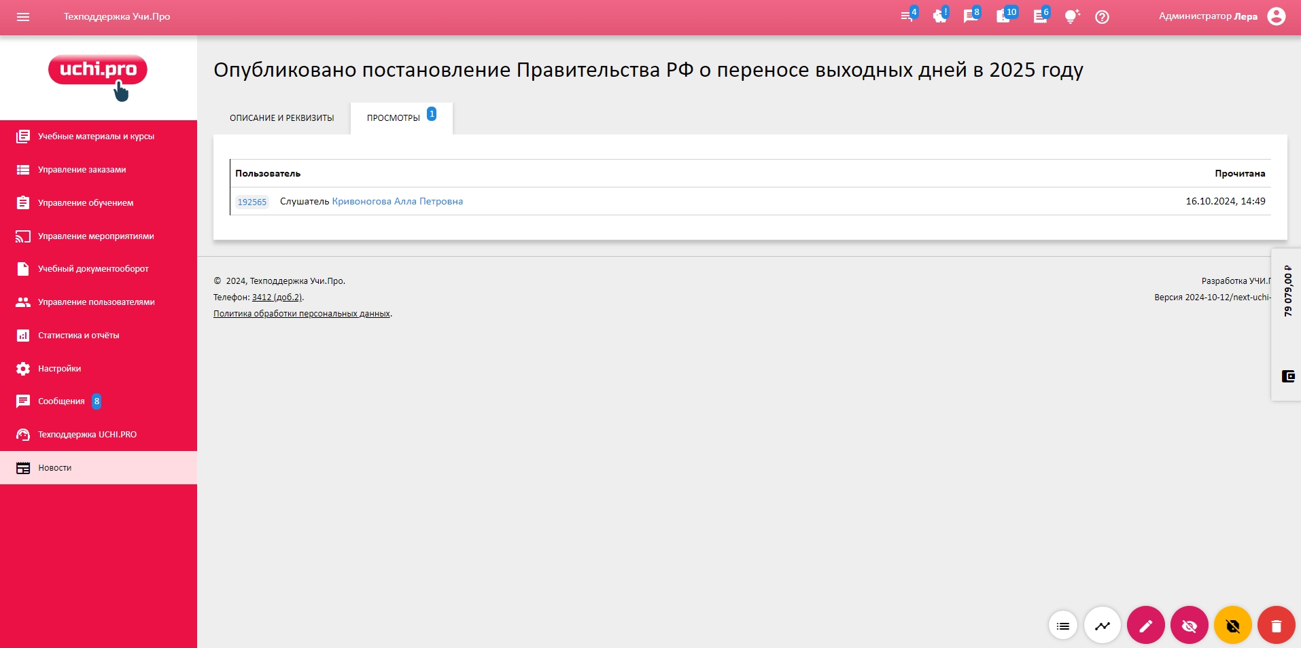Select the Просмотры tab
This screenshot has height=648, width=1301.
[x=401, y=118]
